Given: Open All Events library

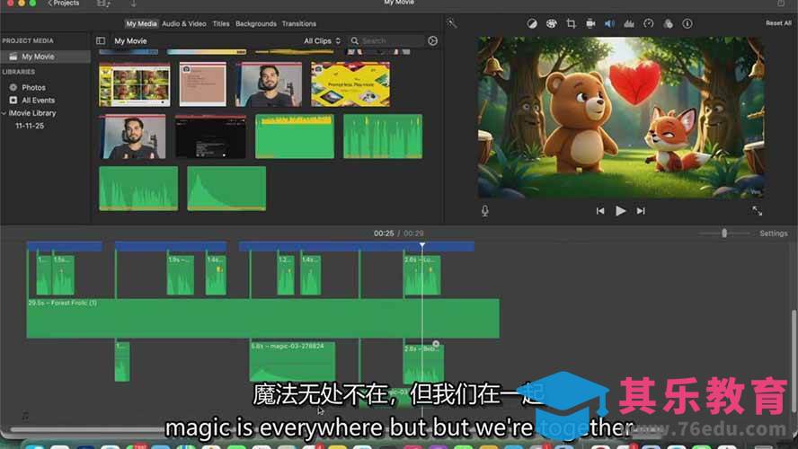Looking at the screenshot, I should (x=38, y=101).
